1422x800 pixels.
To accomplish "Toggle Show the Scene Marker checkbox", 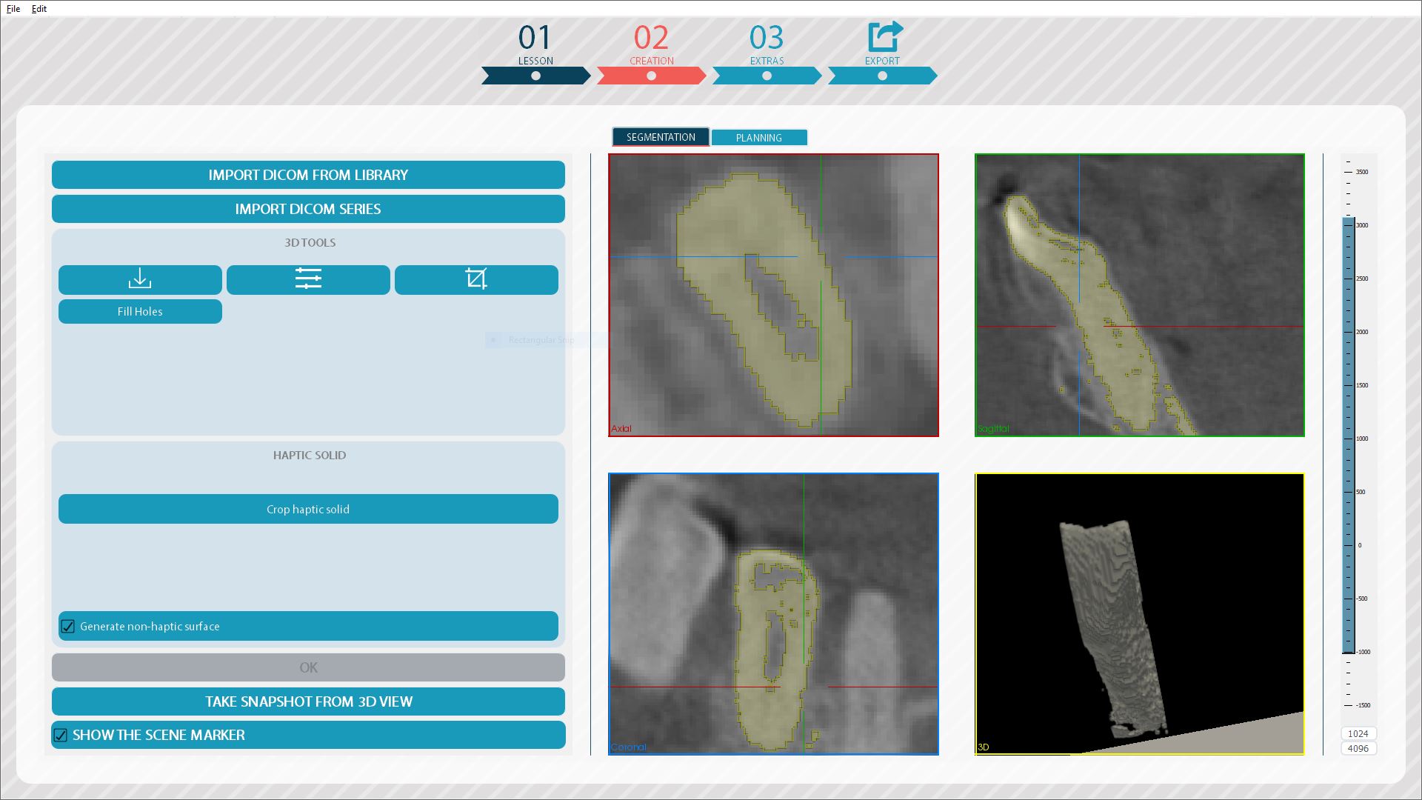I will tap(61, 736).
